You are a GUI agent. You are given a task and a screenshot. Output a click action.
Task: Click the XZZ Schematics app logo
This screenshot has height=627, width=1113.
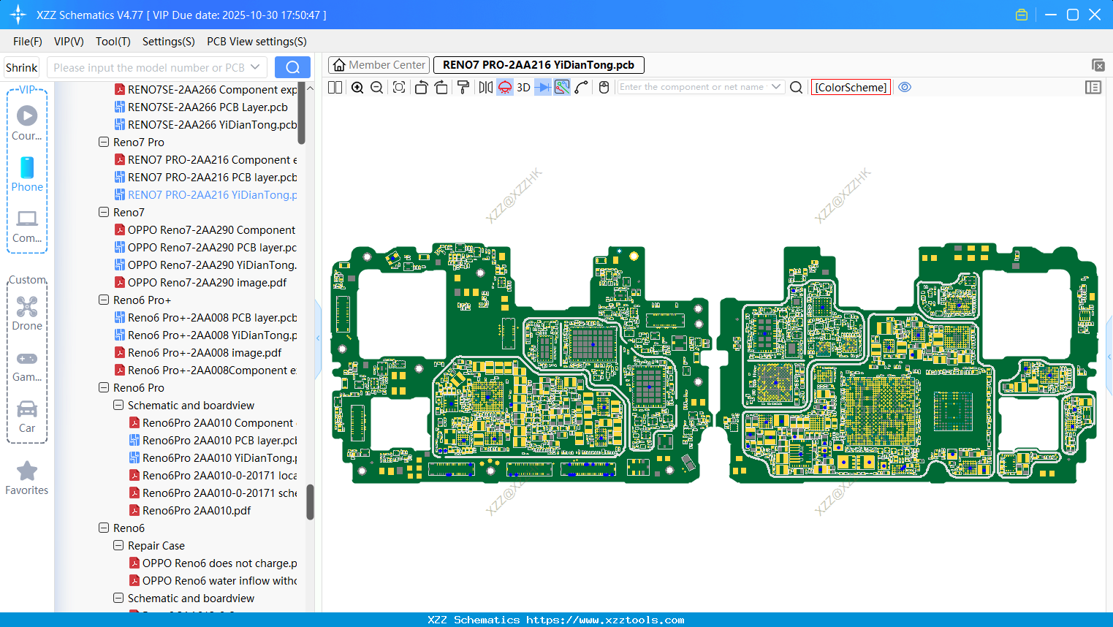pos(18,15)
